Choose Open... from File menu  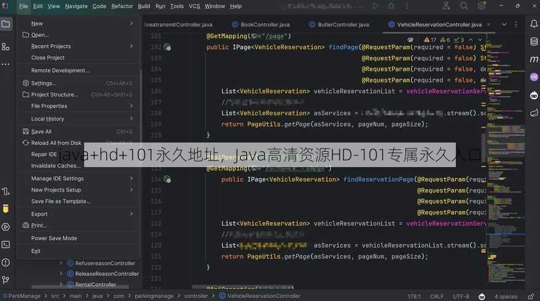click(39, 35)
